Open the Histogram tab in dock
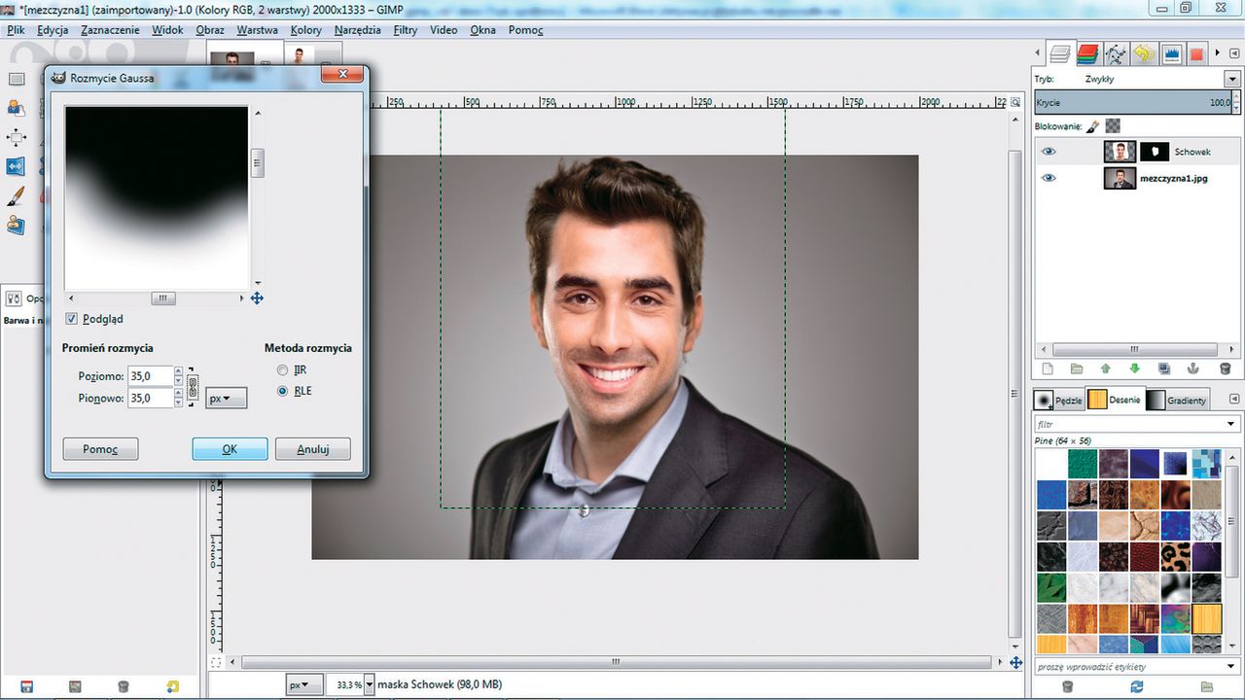Viewport: 1245px width, 700px height. click(1171, 53)
